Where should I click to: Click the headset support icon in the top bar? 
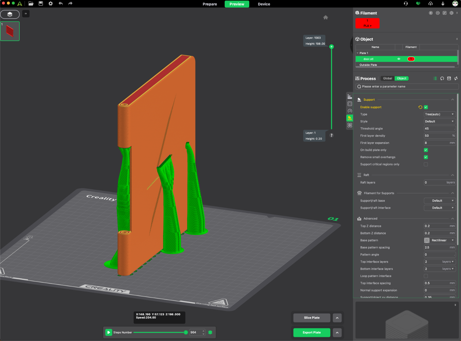(x=406, y=4)
